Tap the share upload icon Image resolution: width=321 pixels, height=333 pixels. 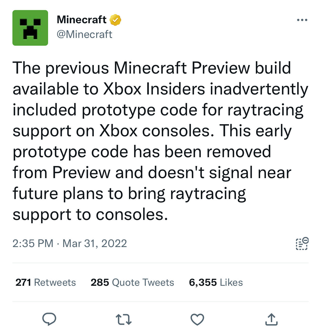click(271, 319)
